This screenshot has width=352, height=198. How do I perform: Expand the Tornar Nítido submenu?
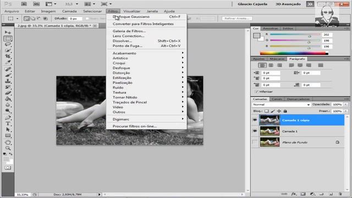146,97
